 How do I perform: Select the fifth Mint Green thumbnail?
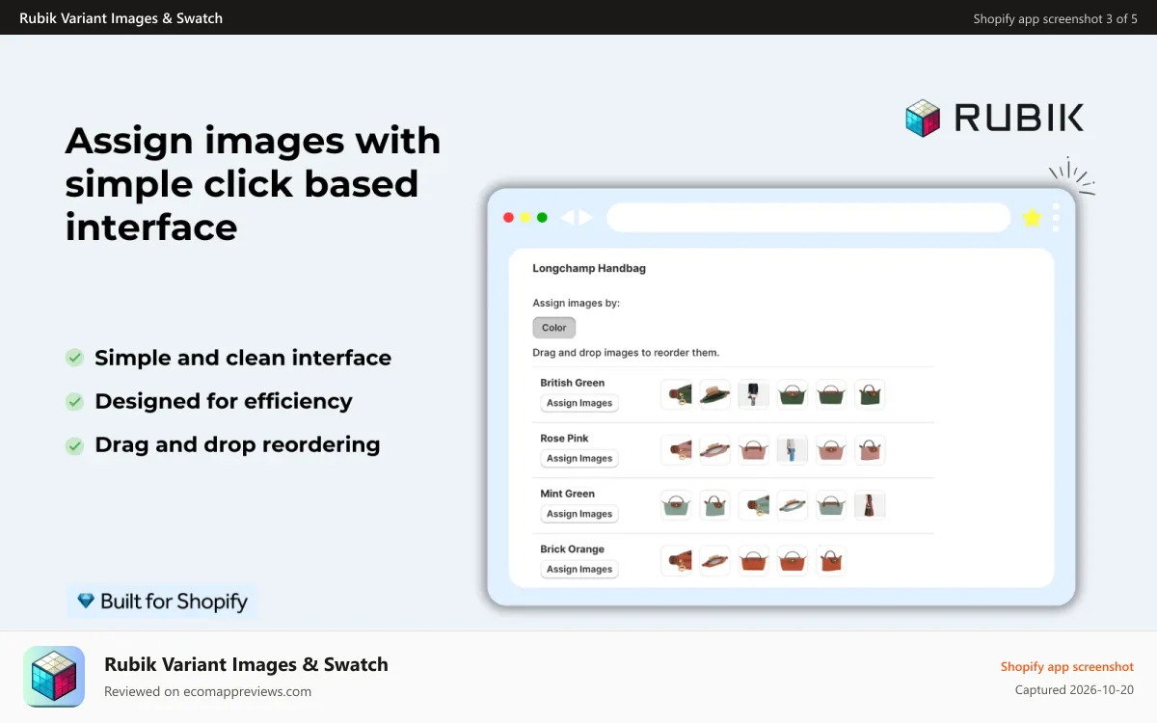831,505
